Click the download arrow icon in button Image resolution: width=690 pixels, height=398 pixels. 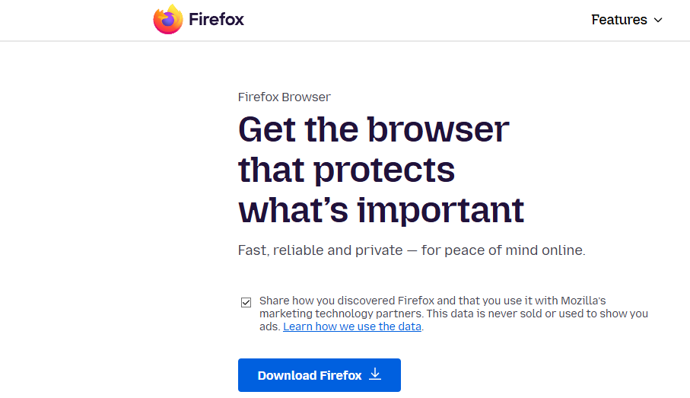click(x=374, y=374)
